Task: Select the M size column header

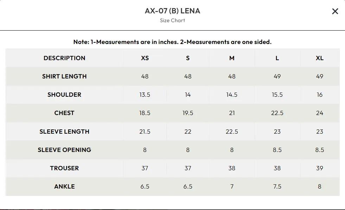Action: pos(232,58)
